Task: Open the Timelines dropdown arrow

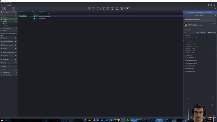Action: pyautogui.click(x=130, y=9)
